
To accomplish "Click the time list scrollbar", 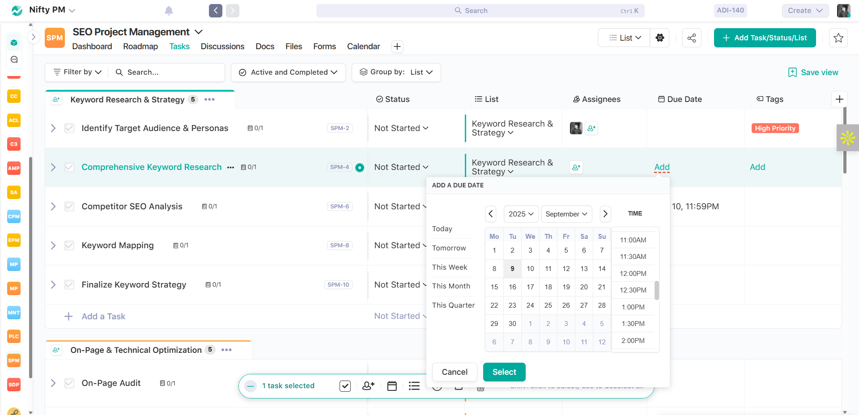I will coord(657,290).
